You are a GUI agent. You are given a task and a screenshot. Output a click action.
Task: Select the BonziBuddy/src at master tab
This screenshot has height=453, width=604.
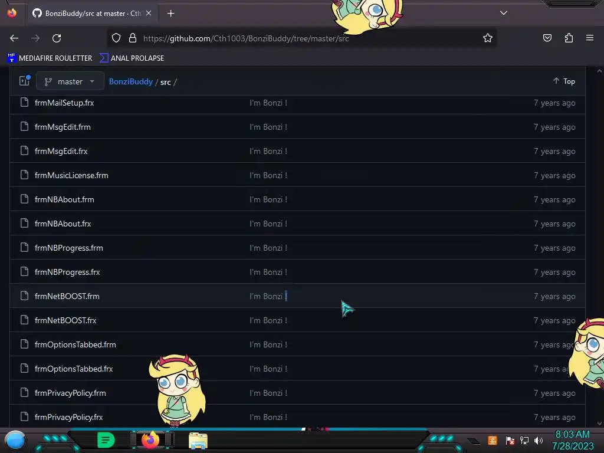coord(92,13)
